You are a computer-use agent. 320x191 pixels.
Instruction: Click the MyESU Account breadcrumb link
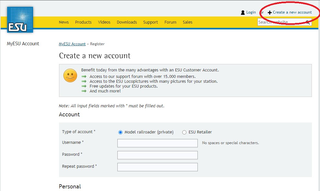(72, 44)
